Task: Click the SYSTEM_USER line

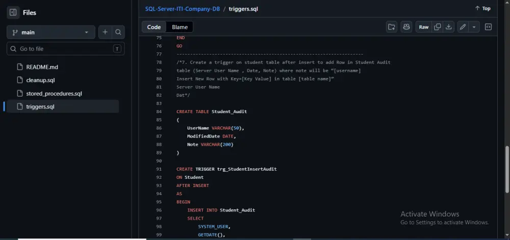Action: pyautogui.click(x=214, y=226)
